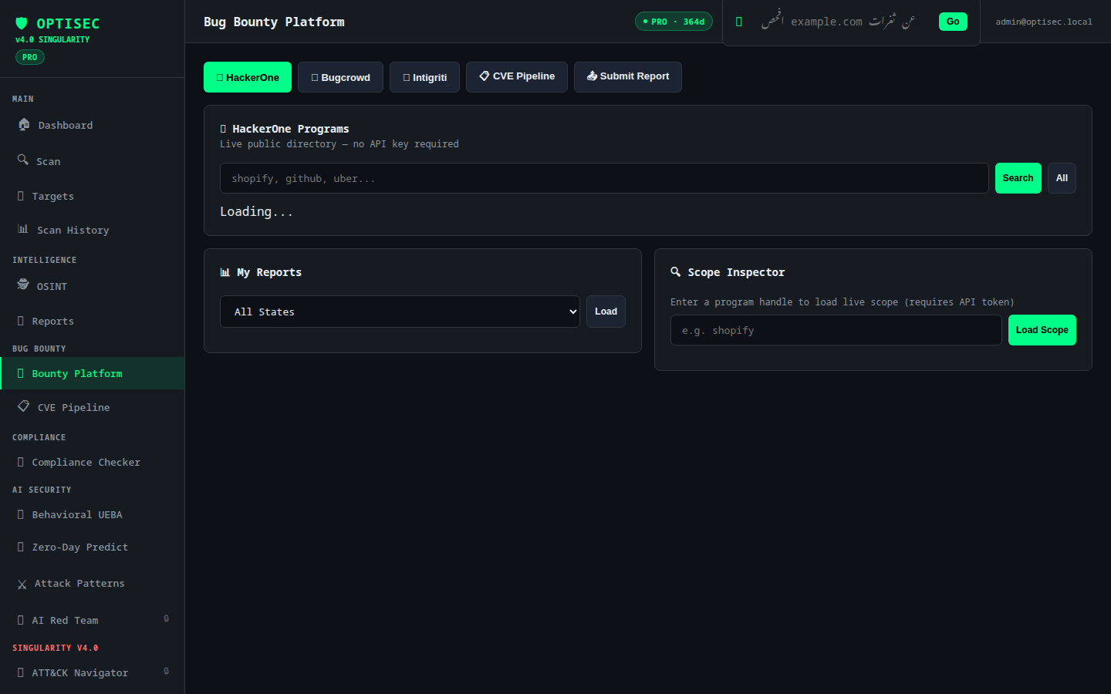Click the Loading... status text

[256, 211]
